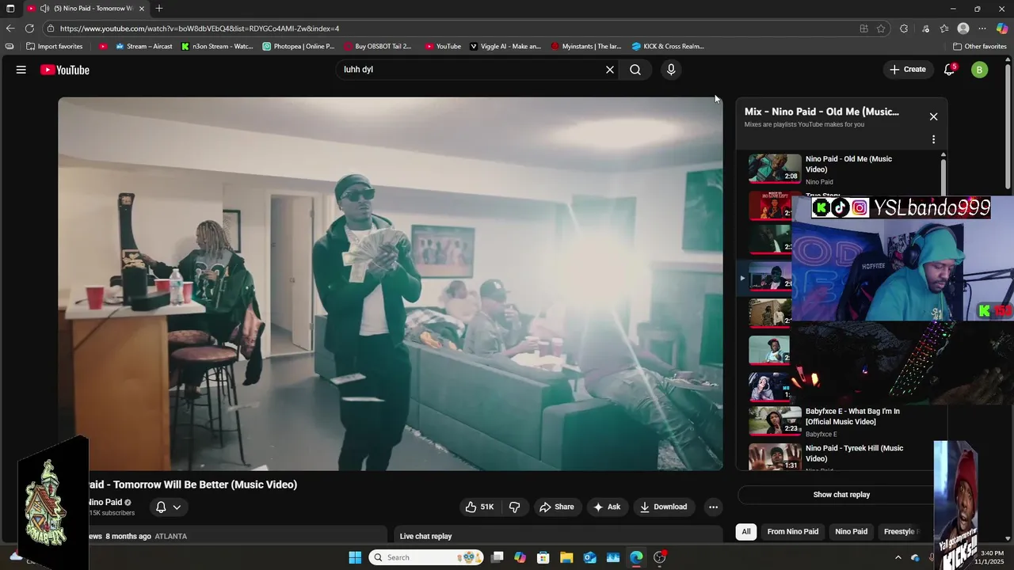1014x570 pixels.
Task: Open the account avatar menu
Action: [979, 70]
